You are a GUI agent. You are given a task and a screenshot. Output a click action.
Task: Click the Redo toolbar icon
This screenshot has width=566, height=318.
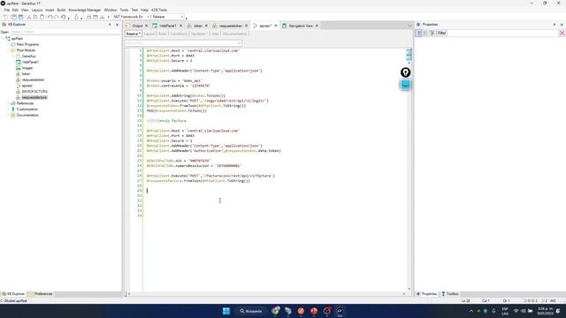[x=57, y=17]
